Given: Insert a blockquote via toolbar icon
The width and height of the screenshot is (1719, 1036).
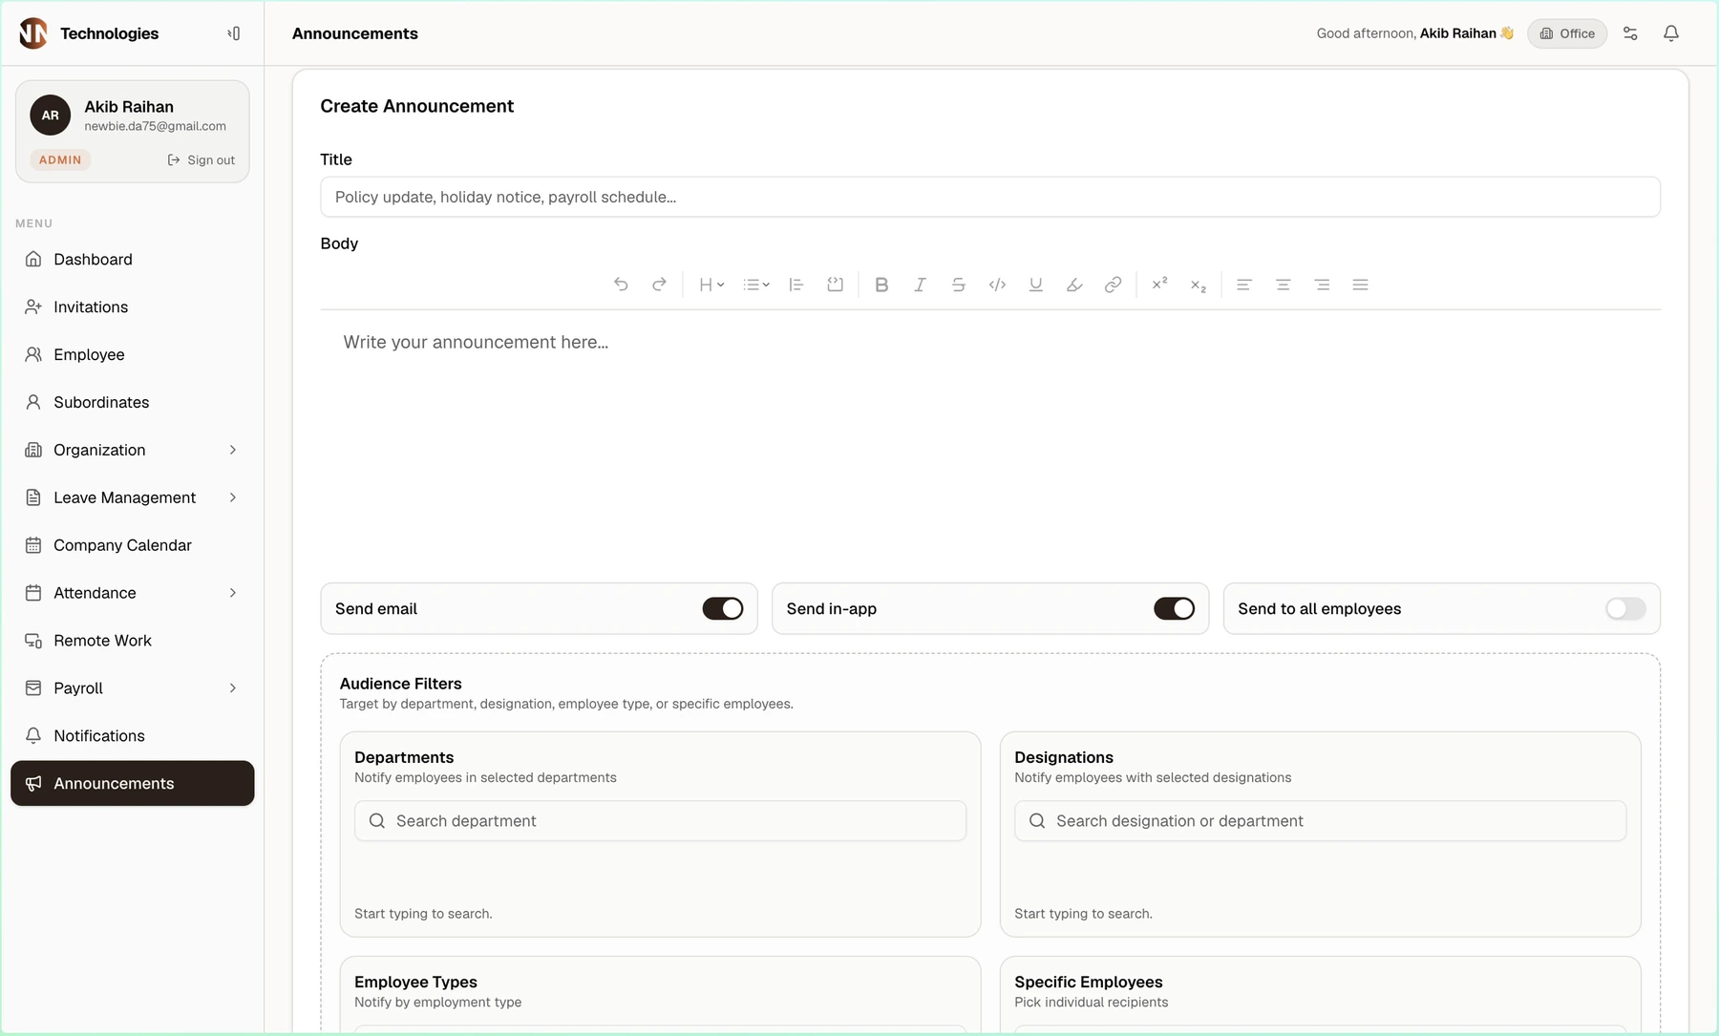Looking at the screenshot, I should pyautogui.click(x=796, y=285).
